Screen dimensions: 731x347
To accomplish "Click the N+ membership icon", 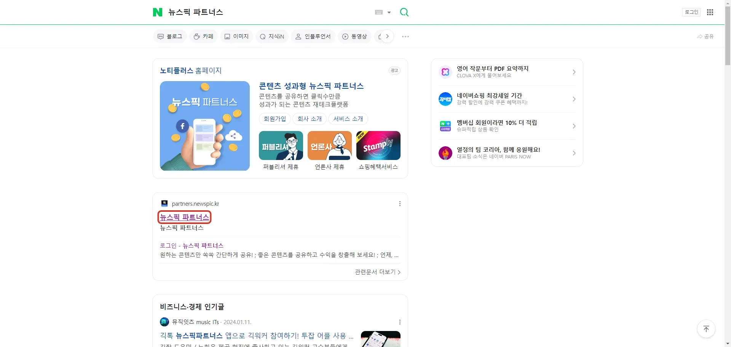I will (x=445, y=126).
